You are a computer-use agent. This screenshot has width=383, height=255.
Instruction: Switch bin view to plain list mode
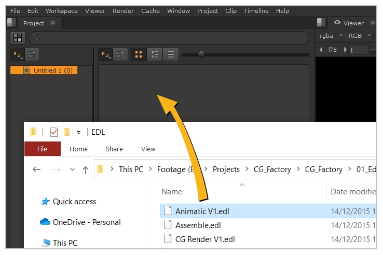tap(170, 54)
